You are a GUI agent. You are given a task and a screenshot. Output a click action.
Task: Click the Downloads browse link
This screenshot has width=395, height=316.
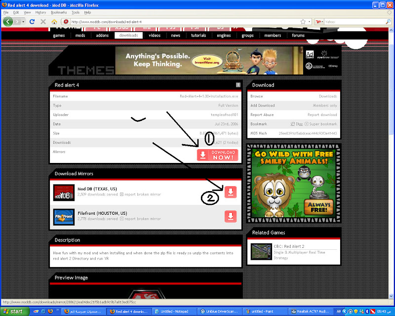(x=328, y=96)
